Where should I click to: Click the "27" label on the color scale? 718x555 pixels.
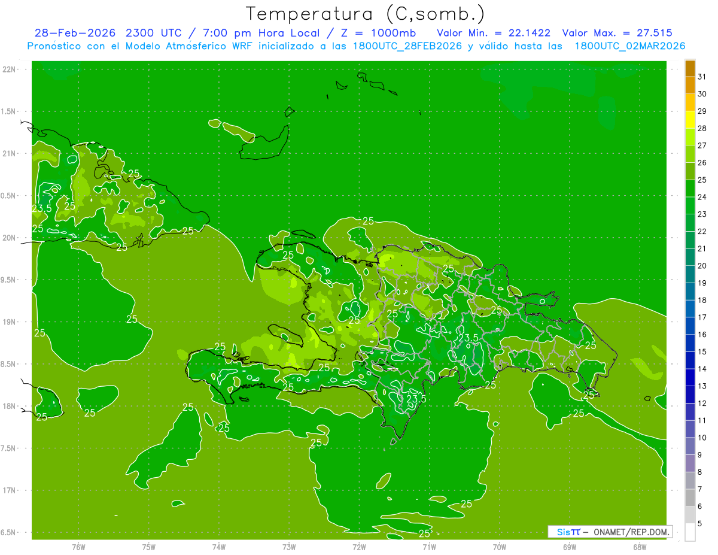point(702,145)
